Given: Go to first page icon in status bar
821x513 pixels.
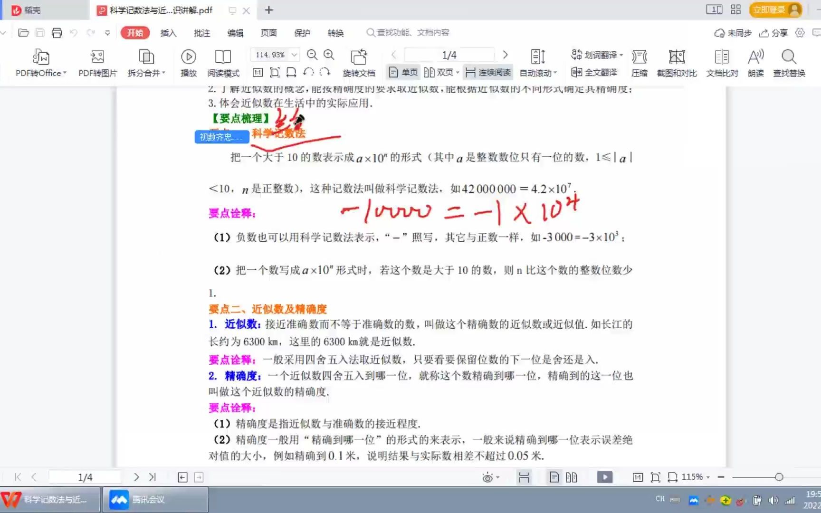Looking at the screenshot, I should (x=18, y=477).
